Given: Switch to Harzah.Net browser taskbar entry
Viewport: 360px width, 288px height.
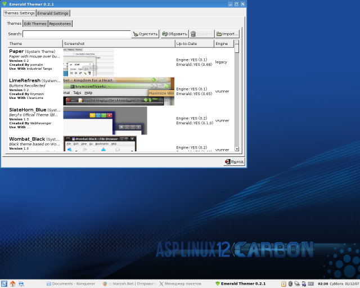Looking at the screenshot, I should pyautogui.click(x=130, y=283).
